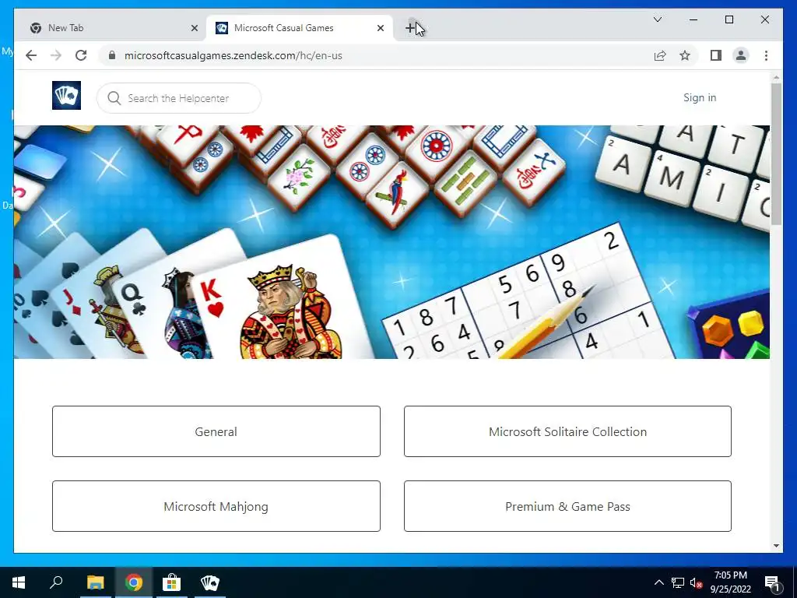Viewport: 797px width, 598px height.
Task: Open the General category
Action: click(216, 431)
